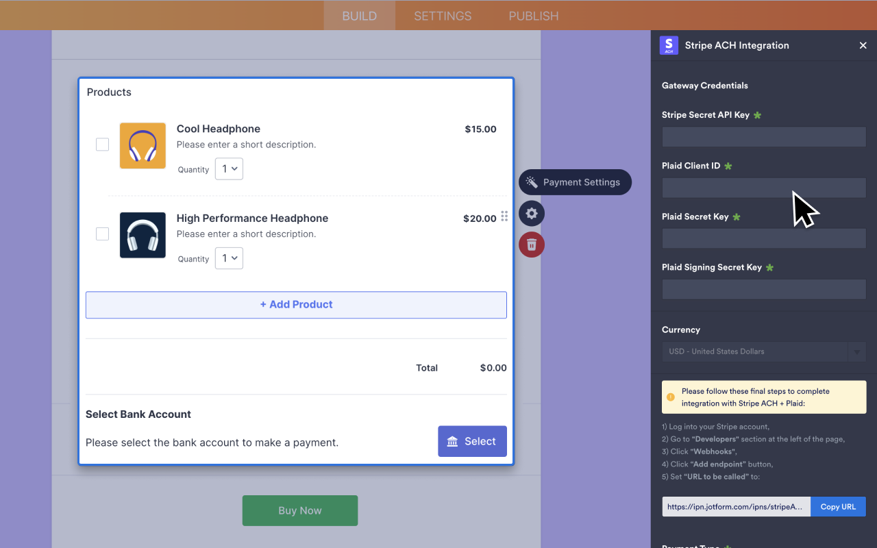Click the payment gear settings icon
Screen dimensions: 877x548
coord(532,213)
